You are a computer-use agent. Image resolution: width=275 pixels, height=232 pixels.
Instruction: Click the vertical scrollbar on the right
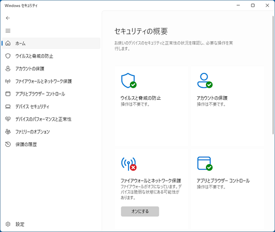(x=273, y=75)
